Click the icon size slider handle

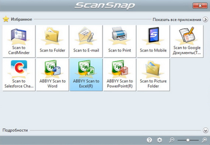pos(188,140)
